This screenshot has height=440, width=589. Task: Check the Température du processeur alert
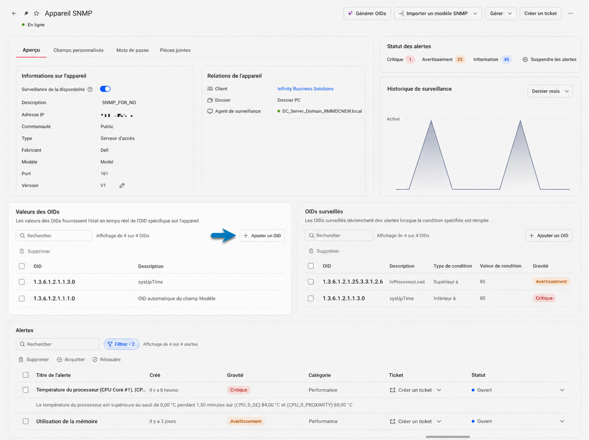coord(26,390)
